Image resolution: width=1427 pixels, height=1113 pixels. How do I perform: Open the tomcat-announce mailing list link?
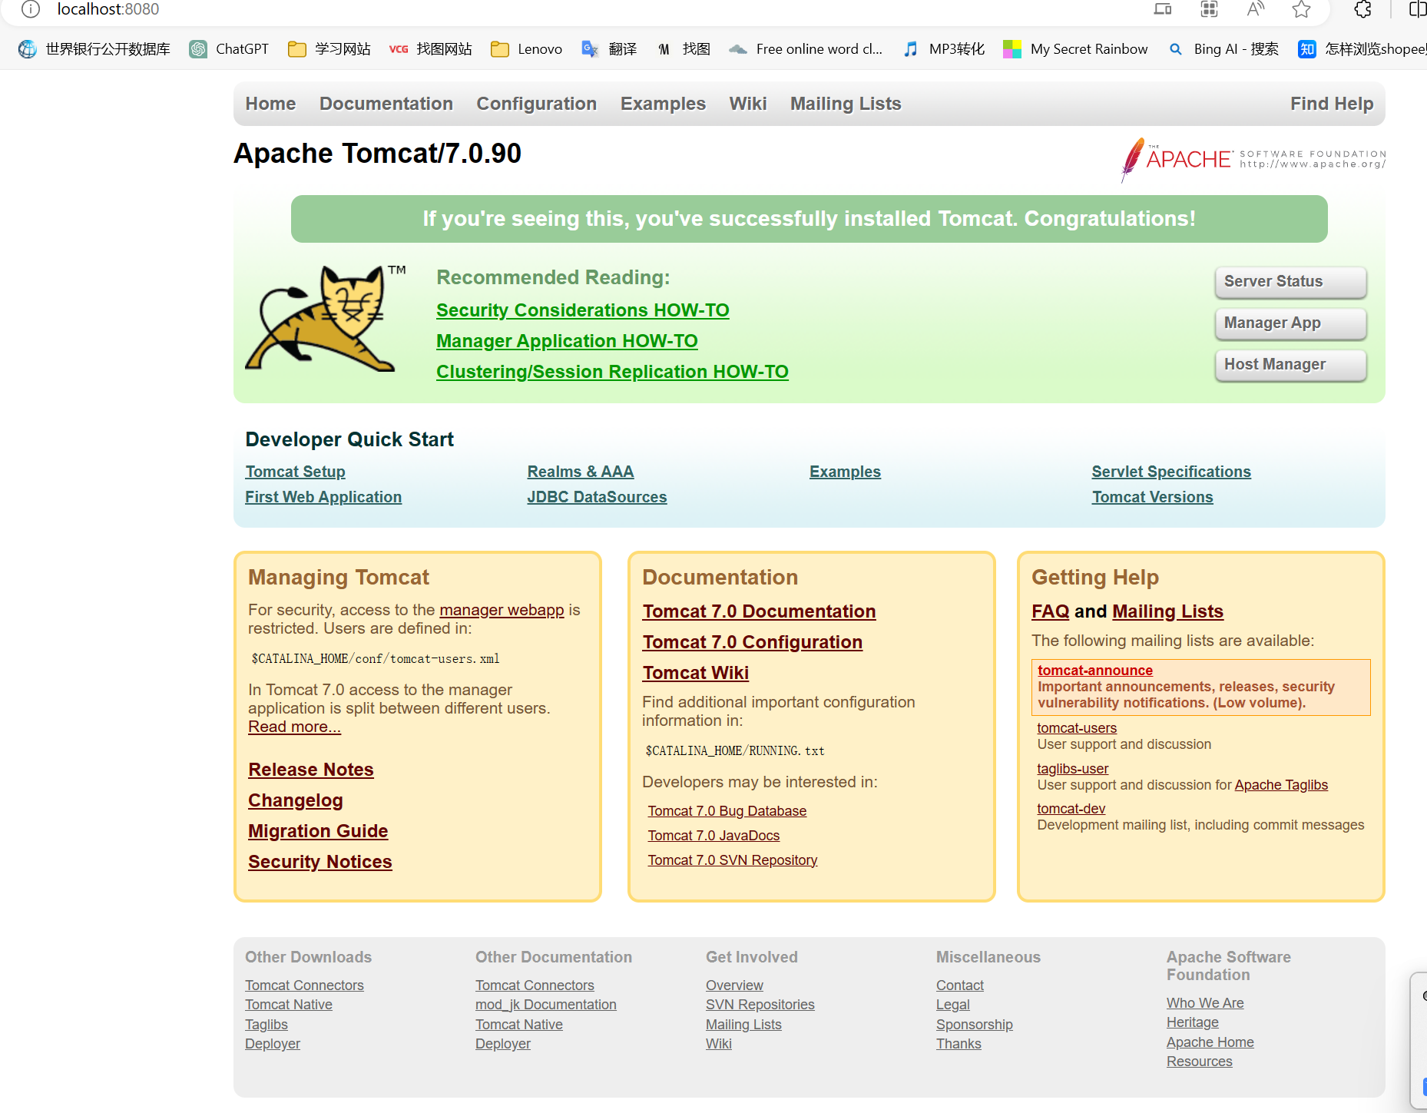pyautogui.click(x=1095, y=671)
